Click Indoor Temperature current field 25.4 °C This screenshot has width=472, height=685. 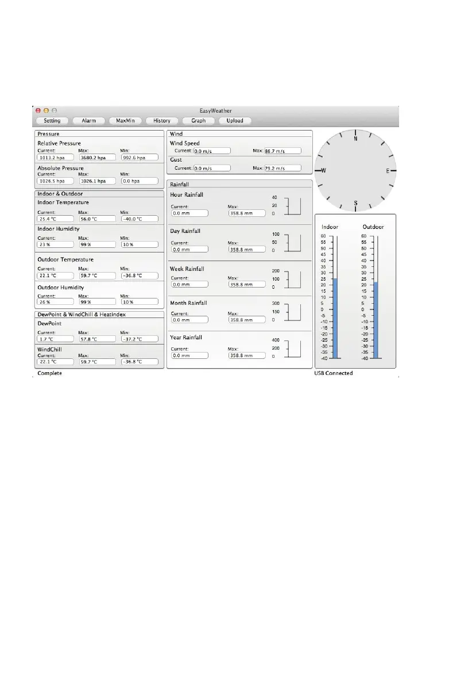click(55, 219)
